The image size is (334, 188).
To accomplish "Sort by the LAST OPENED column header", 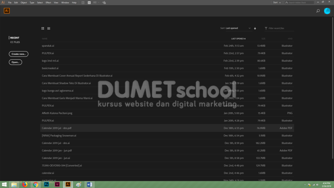I will [238, 39].
